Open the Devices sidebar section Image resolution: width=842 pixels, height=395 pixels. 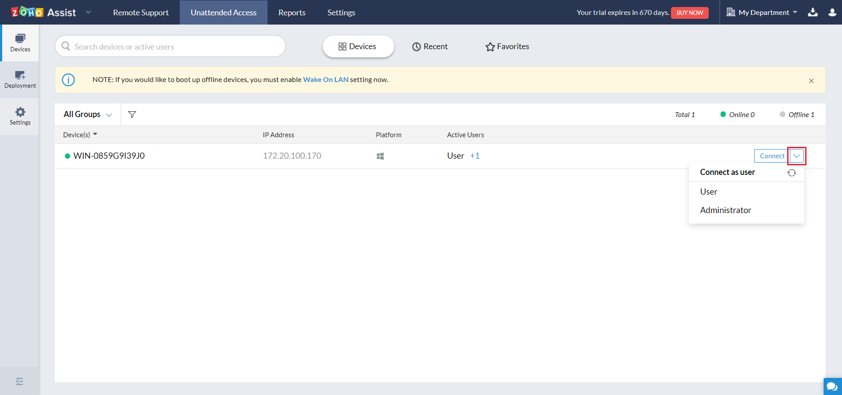pos(20,43)
